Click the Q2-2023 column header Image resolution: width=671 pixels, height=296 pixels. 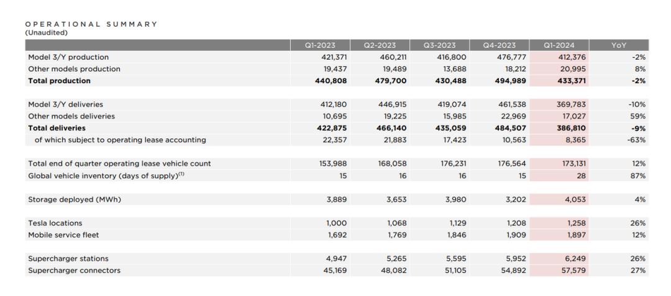(x=380, y=45)
